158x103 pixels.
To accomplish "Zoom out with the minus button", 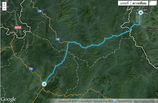I will coord(4,8).
